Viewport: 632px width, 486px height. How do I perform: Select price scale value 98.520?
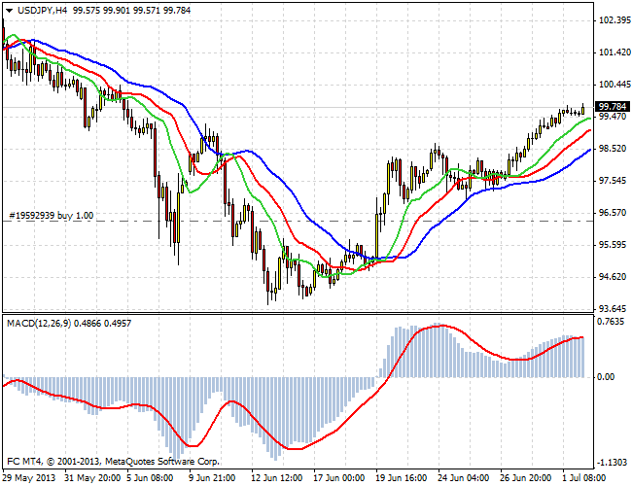(x=613, y=149)
